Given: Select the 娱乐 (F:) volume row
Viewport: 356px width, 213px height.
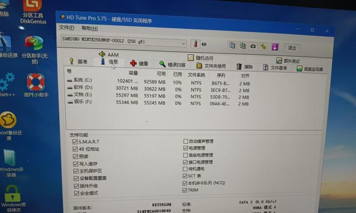Looking at the screenshot, I should pos(159,103).
